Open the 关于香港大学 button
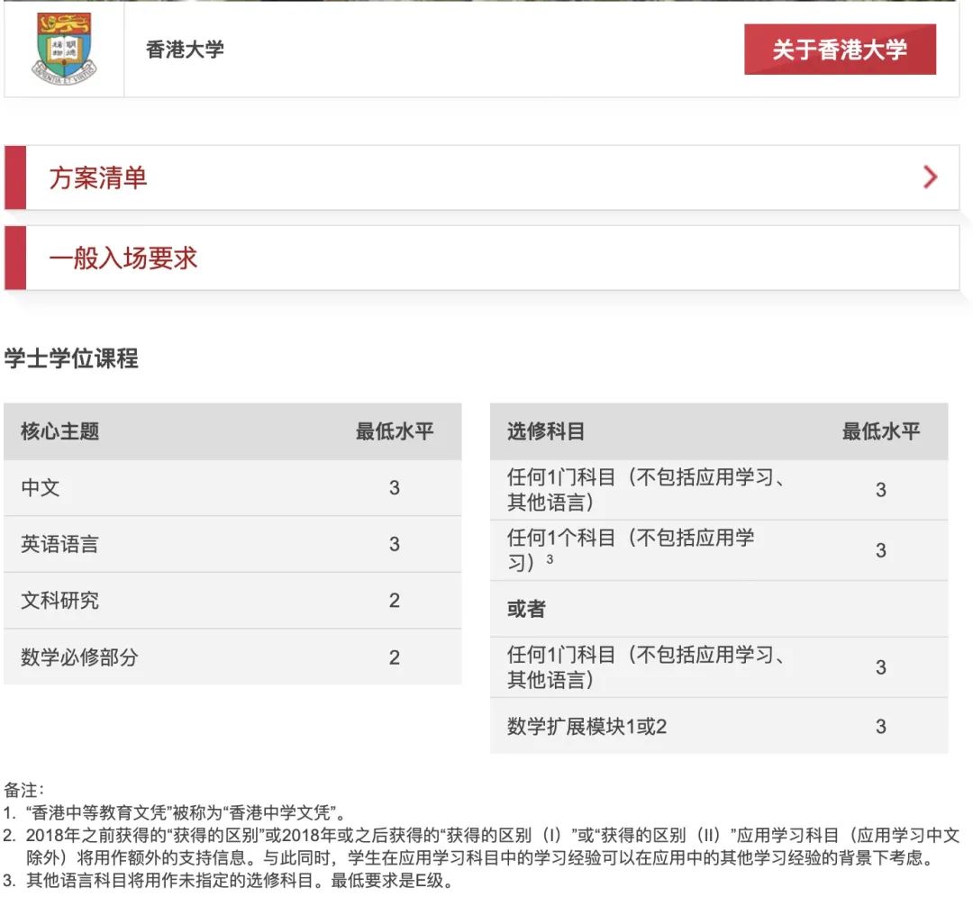Screen dimensions: 973x906 coord(840,50)
